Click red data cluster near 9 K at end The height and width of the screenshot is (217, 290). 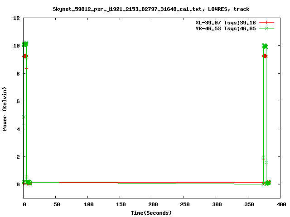point(265,56)
